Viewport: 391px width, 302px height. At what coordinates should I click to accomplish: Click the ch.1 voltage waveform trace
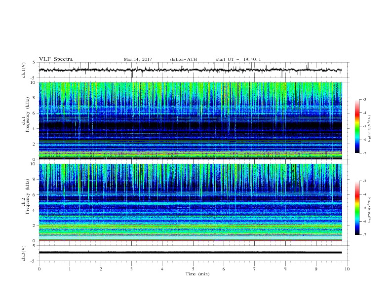(191, 70)
